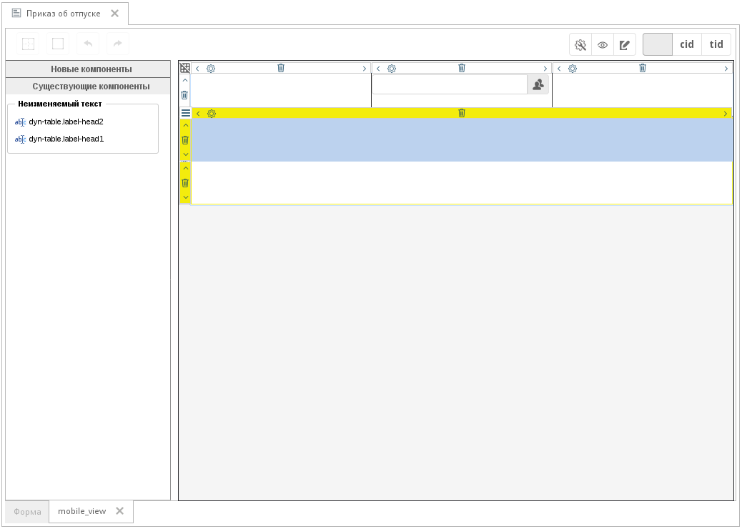Delete the white bottom row
Screen dimensions: 742x529
[185, 183]
